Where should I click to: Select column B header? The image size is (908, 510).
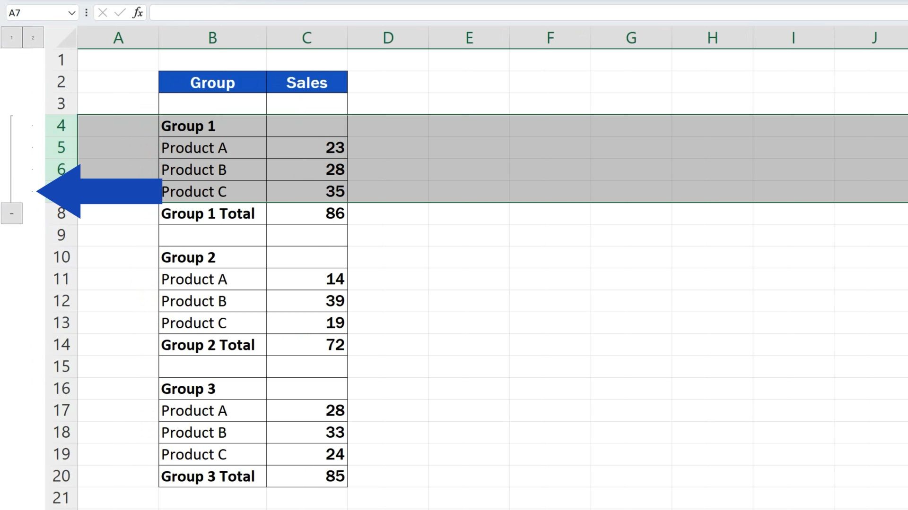click(212, 38)
